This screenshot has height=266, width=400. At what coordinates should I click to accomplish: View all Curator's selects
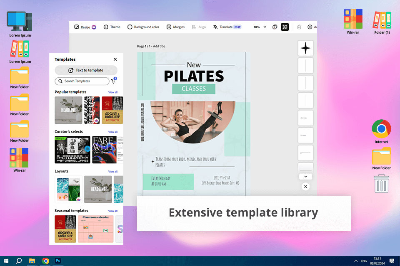coord(113,132)
